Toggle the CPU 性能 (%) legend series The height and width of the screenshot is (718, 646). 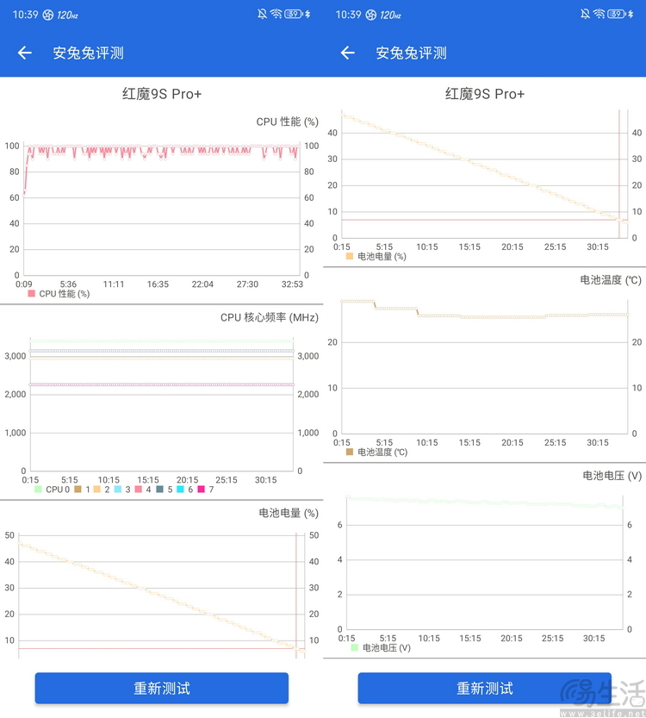[x=59, y=294]
